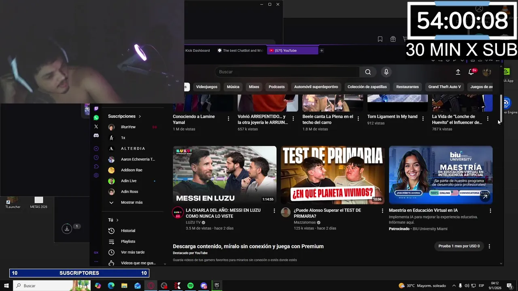Select the Restaurantes filter chip

coord(408,87)
